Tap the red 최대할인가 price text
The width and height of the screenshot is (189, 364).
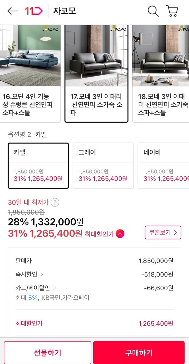pos(45,234)
